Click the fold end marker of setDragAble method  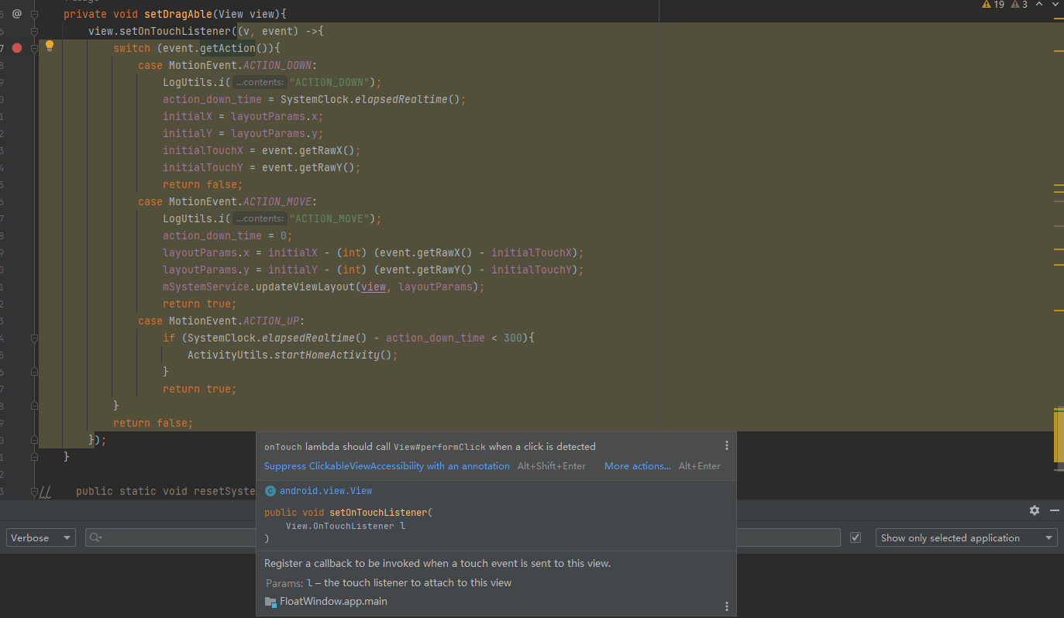[35, 457]
